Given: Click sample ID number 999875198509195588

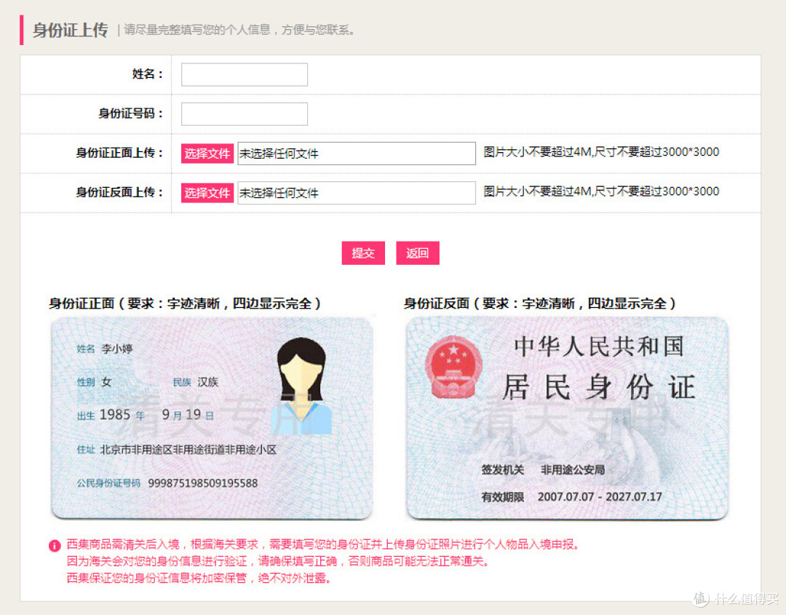Looking at the screenshot, I should pyautogui.click(x=202, y=483).
